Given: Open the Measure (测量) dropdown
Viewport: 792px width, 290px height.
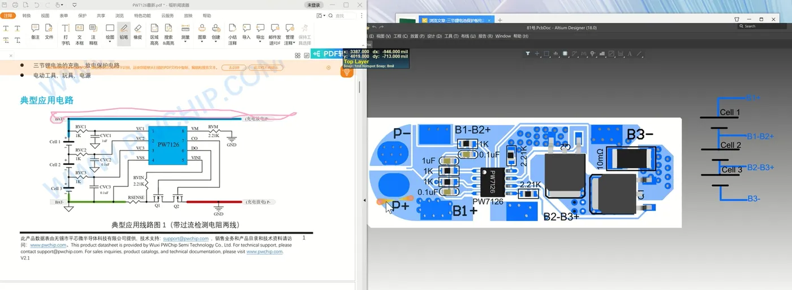Looking at the screenshot, I should 185,33.
